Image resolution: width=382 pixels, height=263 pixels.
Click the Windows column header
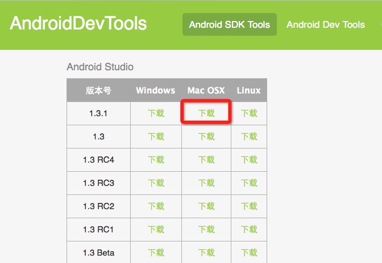[x=155, y=90]
